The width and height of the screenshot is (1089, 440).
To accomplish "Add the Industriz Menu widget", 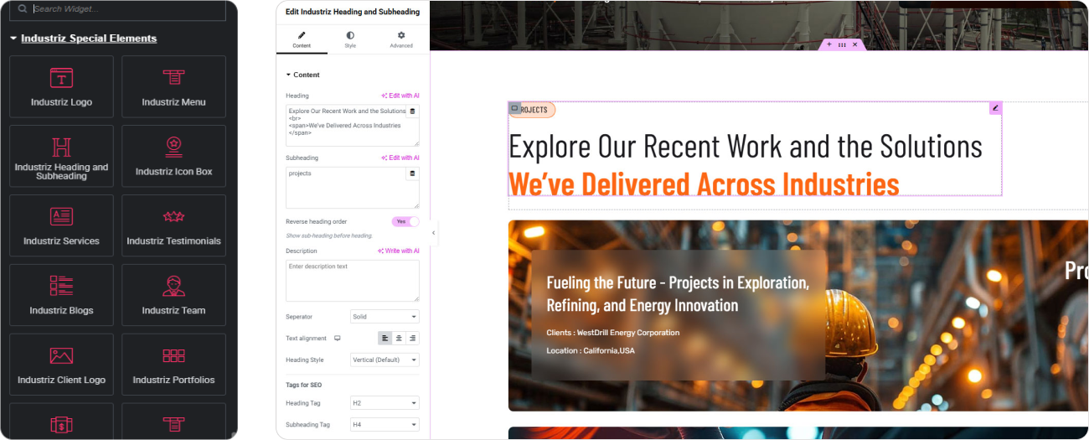I will point(173,87).
